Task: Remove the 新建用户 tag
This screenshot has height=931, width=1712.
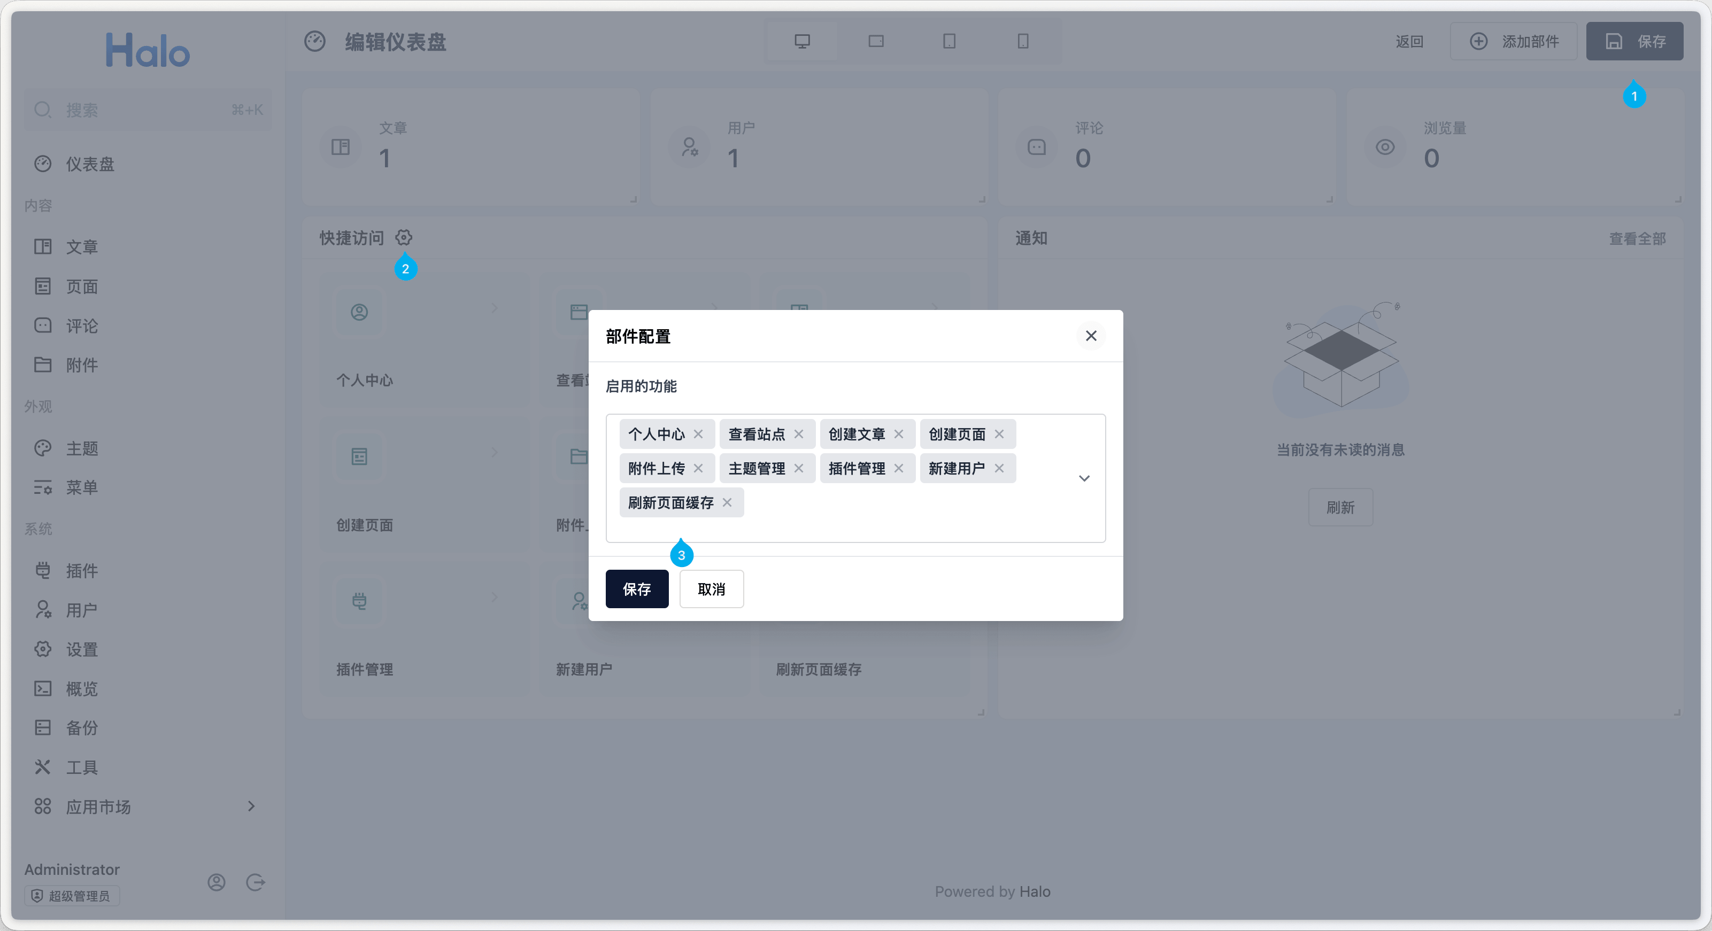Action: 999,469
